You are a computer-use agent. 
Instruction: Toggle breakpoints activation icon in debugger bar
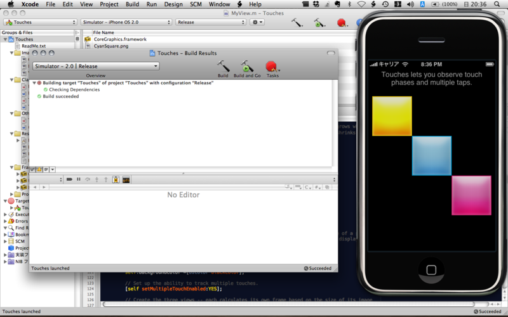69,179
